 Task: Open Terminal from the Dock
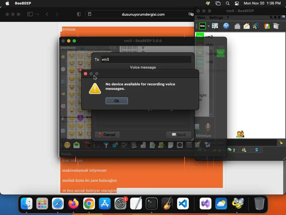tap(152, 204)
